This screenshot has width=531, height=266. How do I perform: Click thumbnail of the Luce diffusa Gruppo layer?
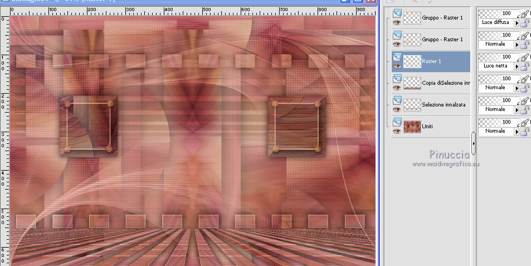pos(412,18)
